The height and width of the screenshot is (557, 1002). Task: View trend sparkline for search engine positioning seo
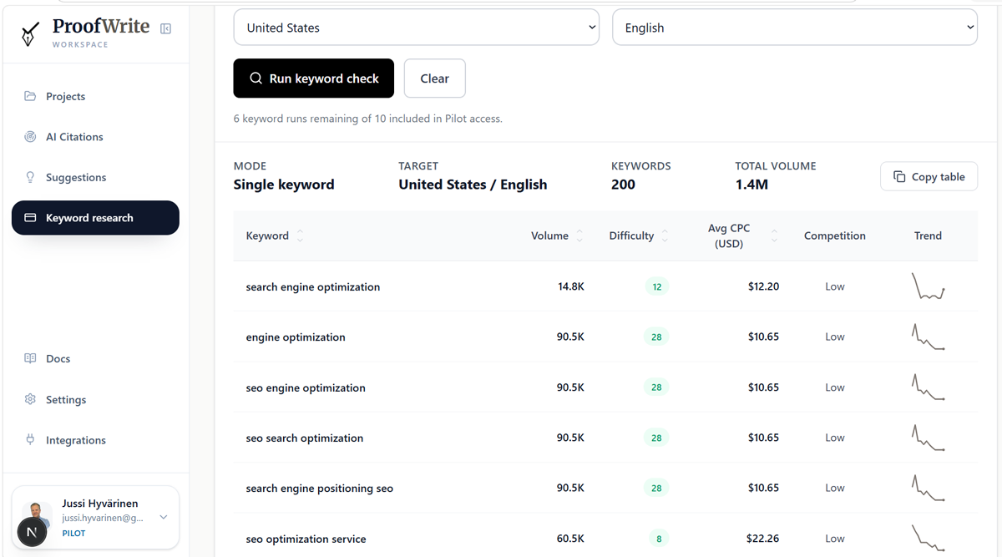click(x=928, y=488)
